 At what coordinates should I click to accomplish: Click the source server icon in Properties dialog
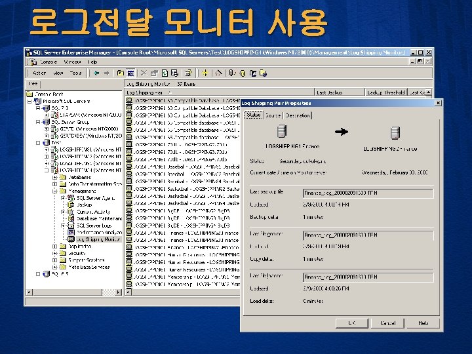(282, 131)
